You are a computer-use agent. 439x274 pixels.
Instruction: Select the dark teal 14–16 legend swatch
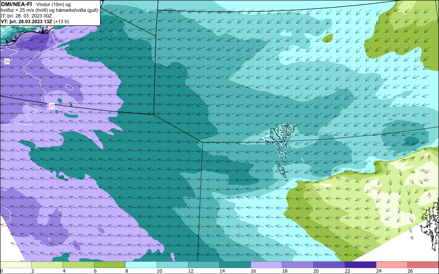235,265
